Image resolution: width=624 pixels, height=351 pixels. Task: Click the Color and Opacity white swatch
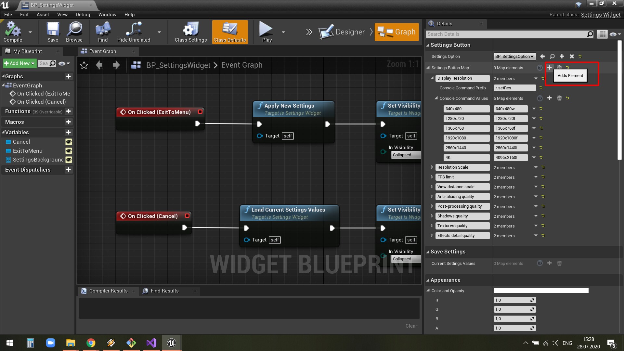tap(541, 291)
